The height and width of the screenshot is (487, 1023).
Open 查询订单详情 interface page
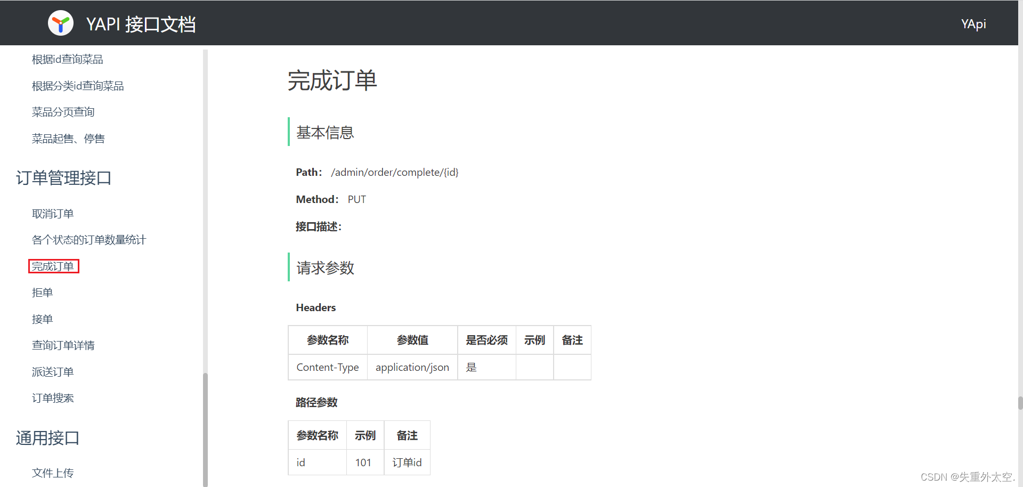click(x=63, y=345)
